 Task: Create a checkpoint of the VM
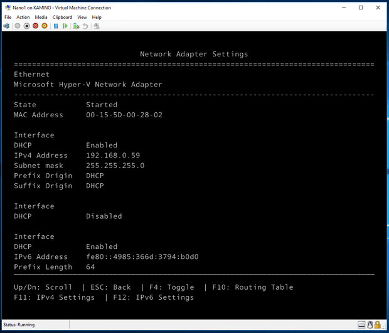(x=76, y=26)
